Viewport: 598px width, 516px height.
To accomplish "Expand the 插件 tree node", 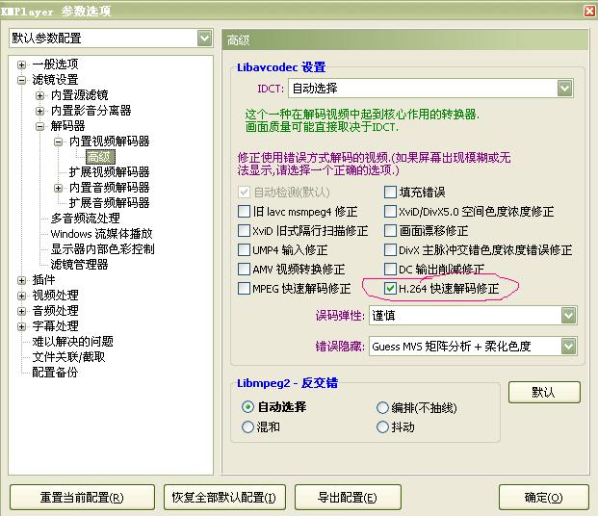I will tap(22, 280).
